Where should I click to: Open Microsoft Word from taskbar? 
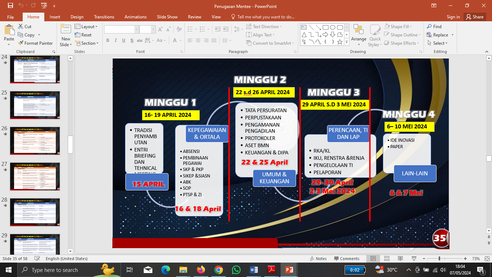pos(254,270)
